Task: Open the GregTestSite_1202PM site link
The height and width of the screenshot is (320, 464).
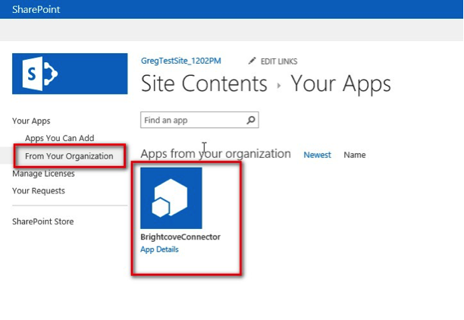Action: coord(180,61)
